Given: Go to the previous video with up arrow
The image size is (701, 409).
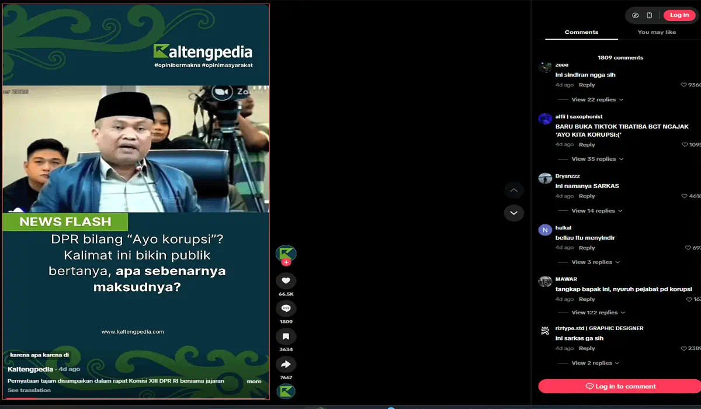Looking at the screenshot, I should [x=513, y=190].
